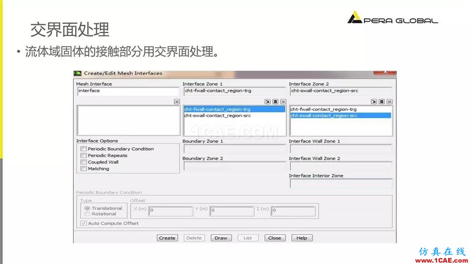This screenshot has height=264, width=470.
Task: Click pattern-select icon above Interface Zone 2 list
Action: point(374,102)
